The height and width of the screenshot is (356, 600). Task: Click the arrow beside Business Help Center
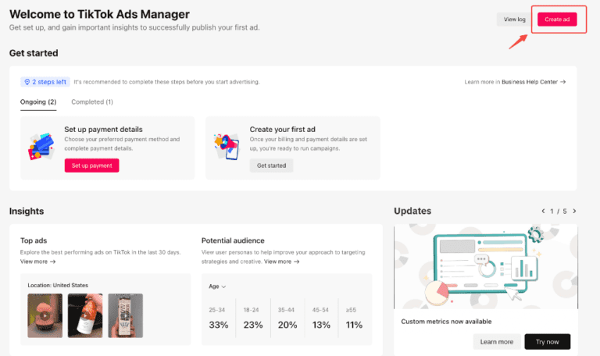(x=562, y=81)
